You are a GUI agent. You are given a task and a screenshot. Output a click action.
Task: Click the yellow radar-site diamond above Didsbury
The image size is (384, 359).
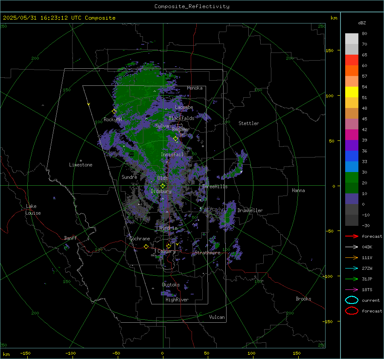click(x=163, y=186)
